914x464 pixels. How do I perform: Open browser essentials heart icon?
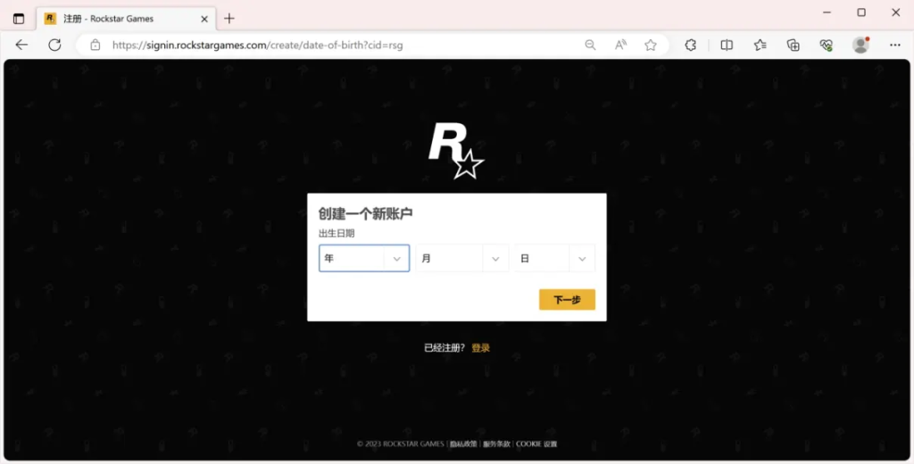pyautogui.click(x=826, y=45)
